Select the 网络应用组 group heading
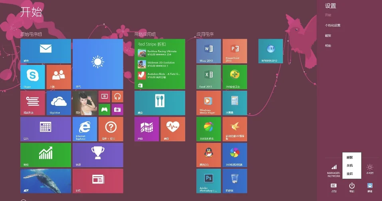 click(145, 34)
